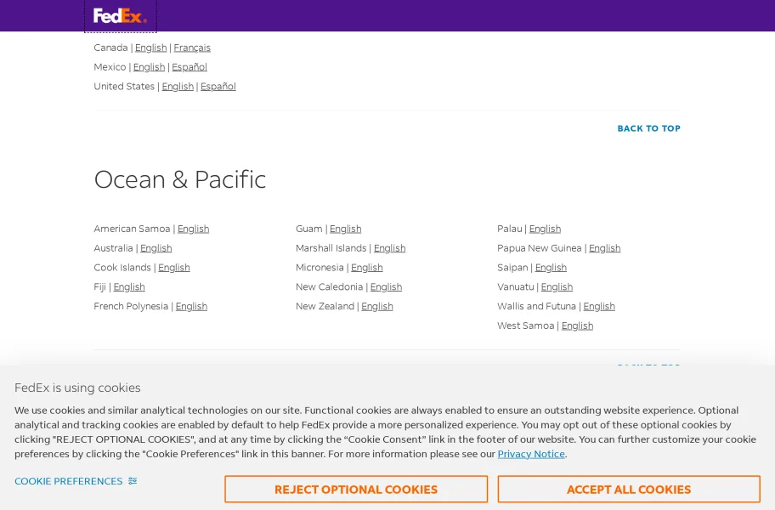The width and height of the screenshot is (775, 510).
Task: Choose United States English link
Action: [x=178, y=86]
